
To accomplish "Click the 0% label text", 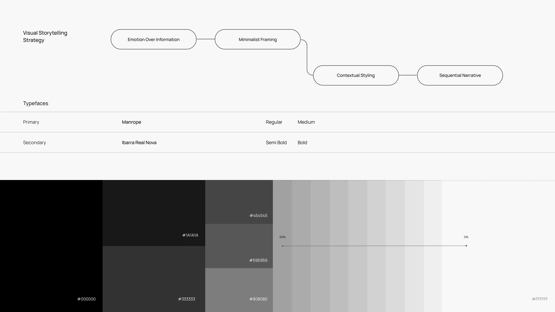I will coord(466,237).
